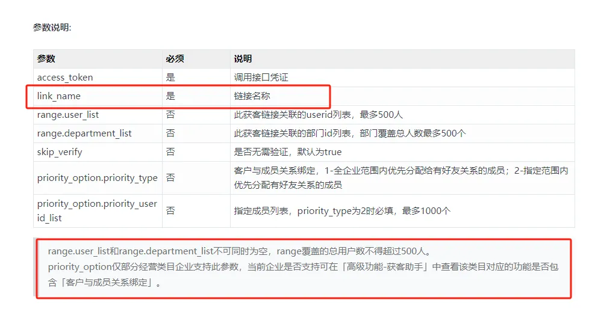This screenshot has width=592, height=309.
Task: Click the 高级功能-获客助手 text in the note
Action: [x=387, y=267]
